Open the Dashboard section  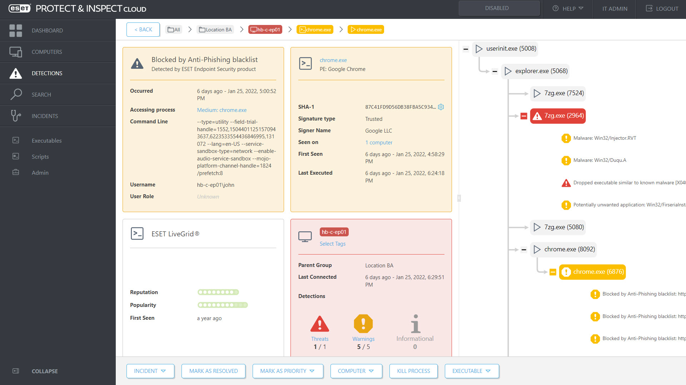47,30
